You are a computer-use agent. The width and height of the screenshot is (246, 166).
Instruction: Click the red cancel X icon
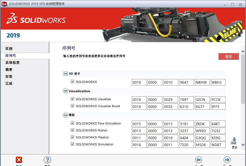(19, 160)
